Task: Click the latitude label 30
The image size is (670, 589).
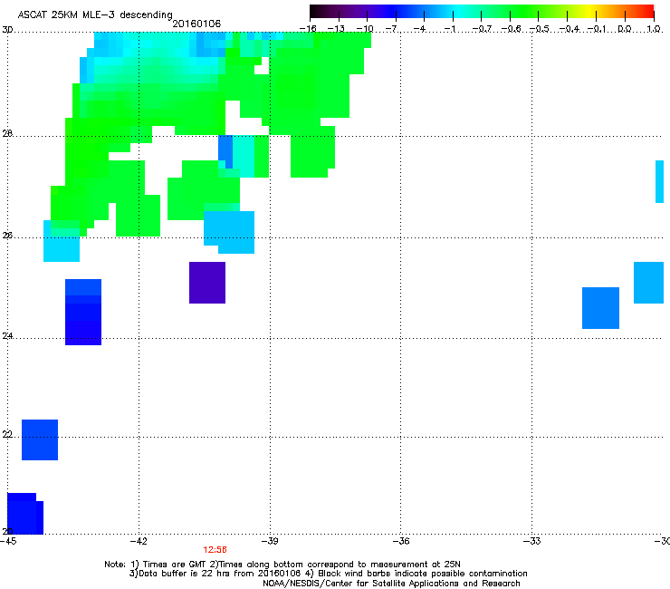Action: click(7, 30)
